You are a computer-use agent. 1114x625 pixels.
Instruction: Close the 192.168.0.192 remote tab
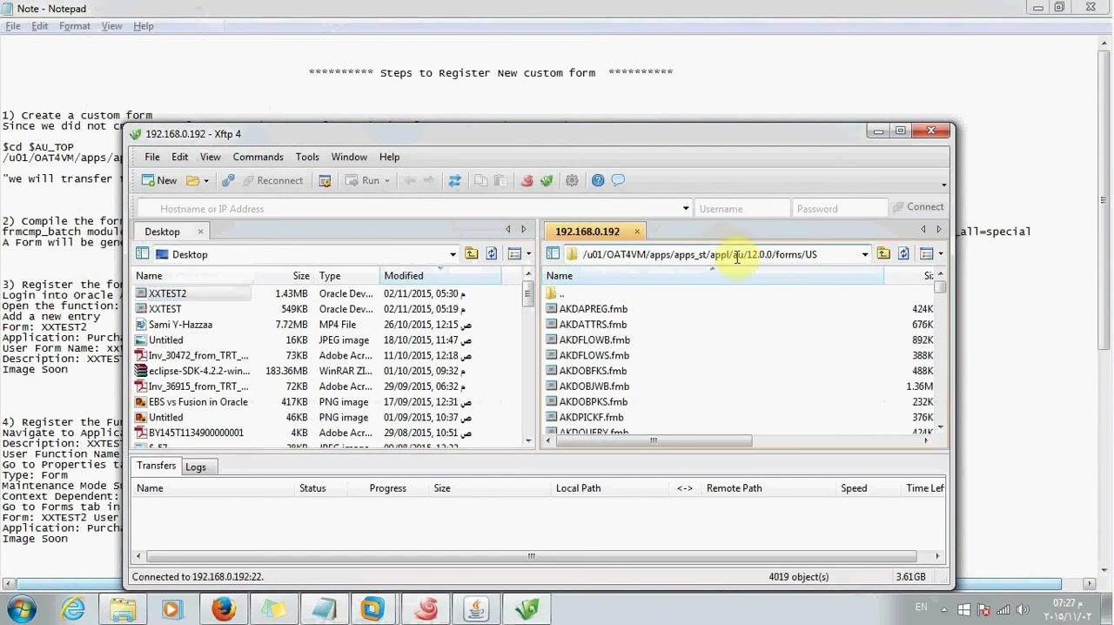(x=636, y=232)
